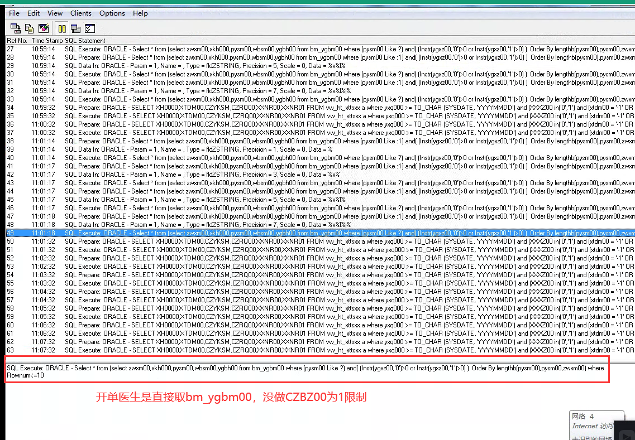Select row 59 SQL Execute at 11:05:32
Viewport: 635px width, 440px height.
pyautogui.click(x=321, y=316)
